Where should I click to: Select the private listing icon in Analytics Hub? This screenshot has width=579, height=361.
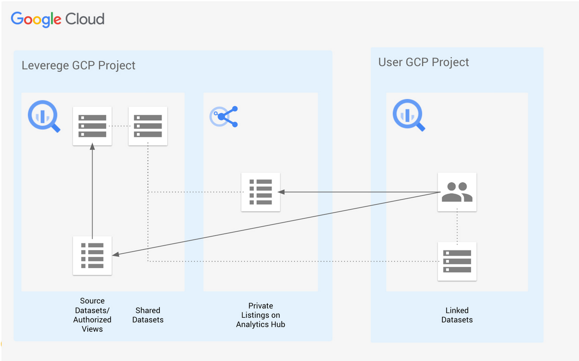coord(261,192)
